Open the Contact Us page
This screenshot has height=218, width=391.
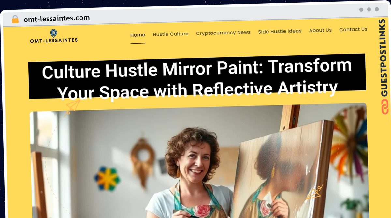353,29
